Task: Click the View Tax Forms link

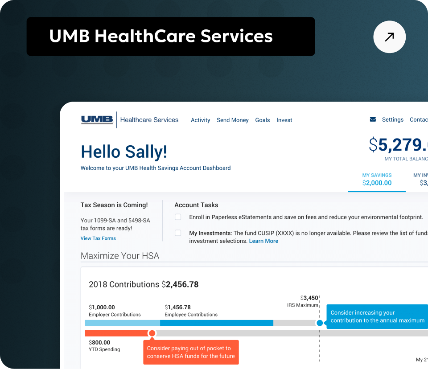Action: pos(98,238)
